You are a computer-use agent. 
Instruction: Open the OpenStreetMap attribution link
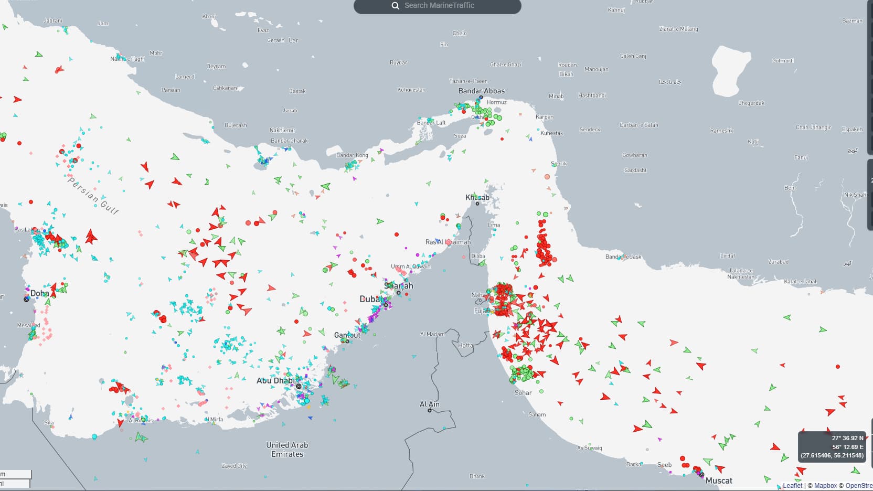click(x=859, y=486)
